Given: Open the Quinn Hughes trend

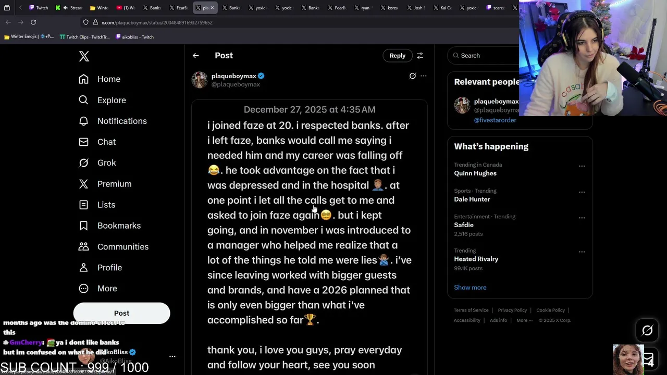Looking at the screenshot, I should (475, 173).
